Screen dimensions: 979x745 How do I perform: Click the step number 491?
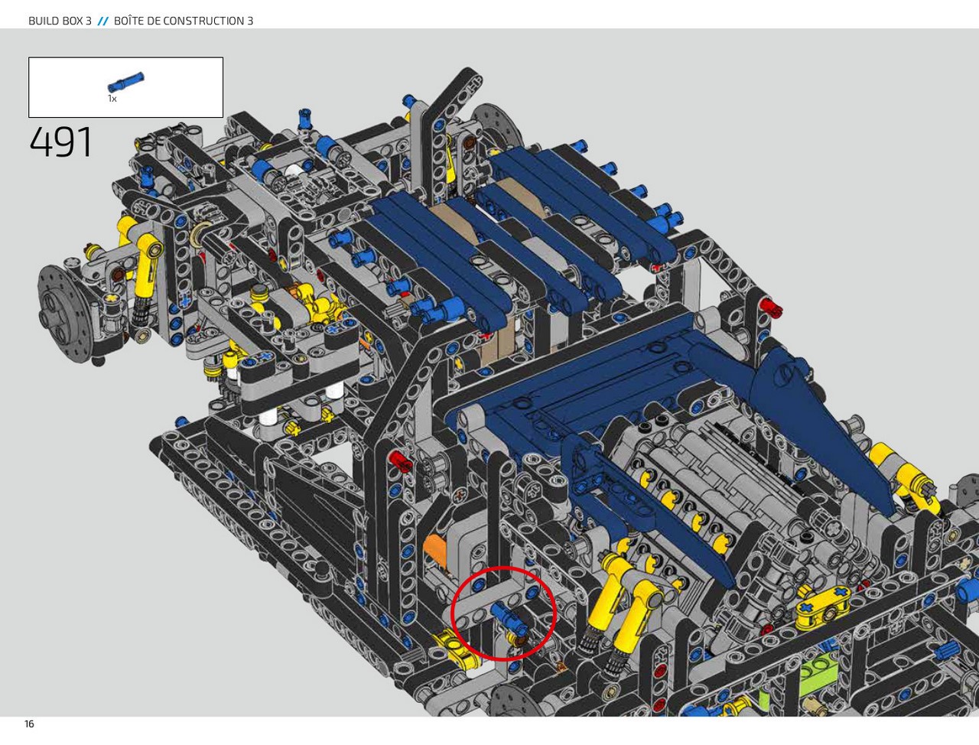61,142
